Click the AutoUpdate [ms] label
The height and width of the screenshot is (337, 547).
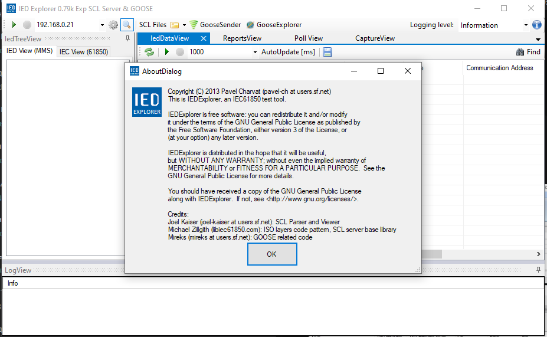(288, 52)
